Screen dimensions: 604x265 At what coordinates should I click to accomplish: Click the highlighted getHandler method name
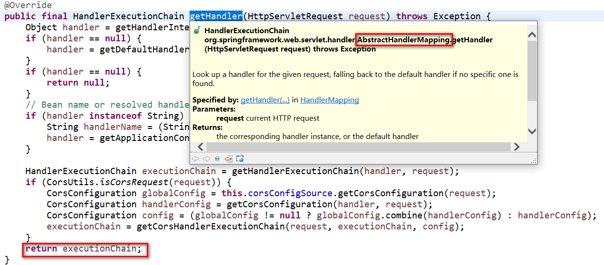pos(216,16)
